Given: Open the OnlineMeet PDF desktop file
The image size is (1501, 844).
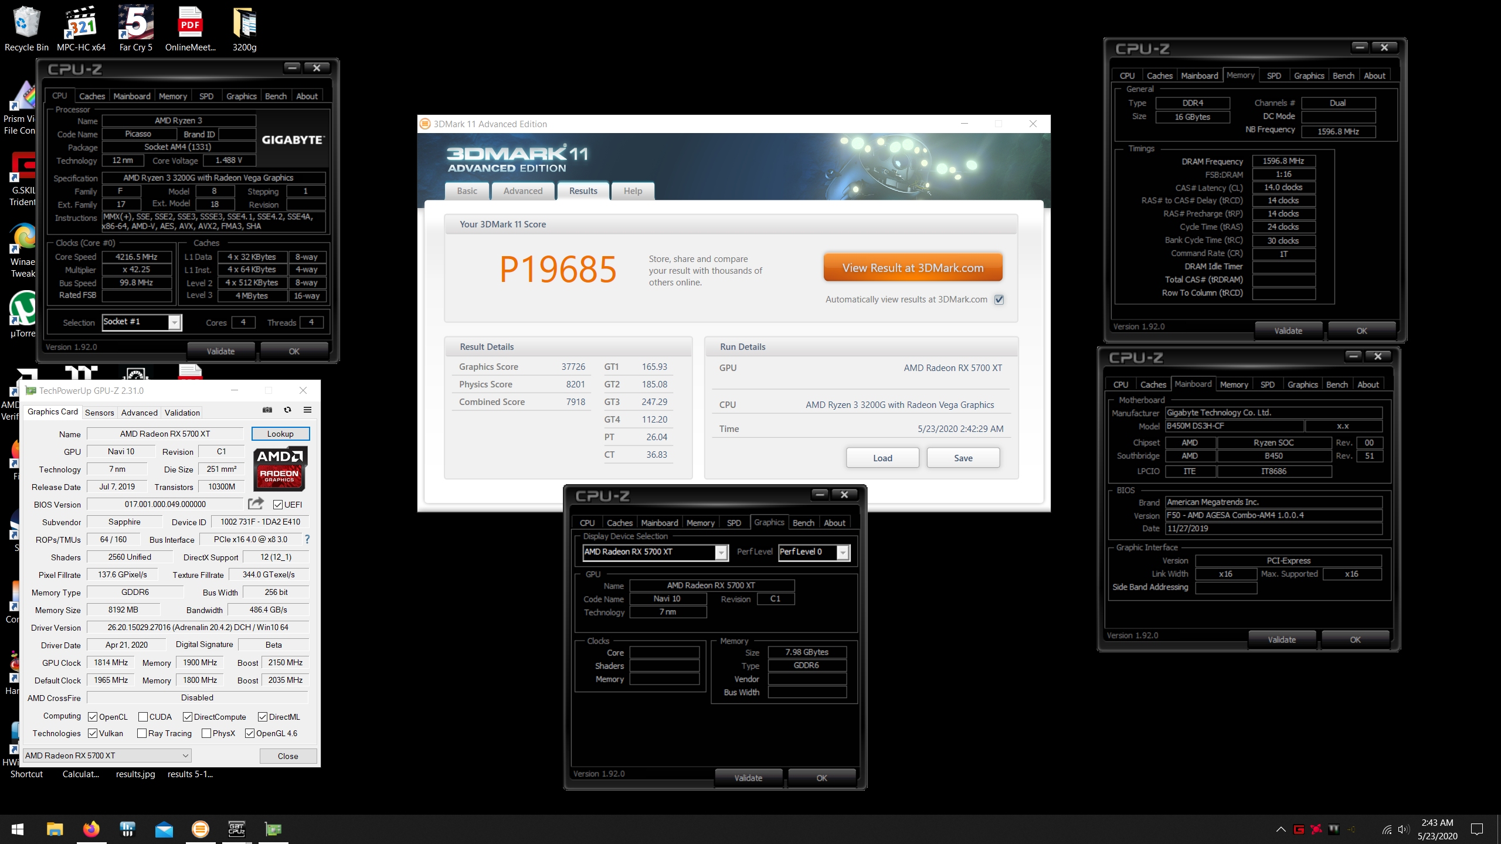Looking at the screenshot, I should click(190, 28).
